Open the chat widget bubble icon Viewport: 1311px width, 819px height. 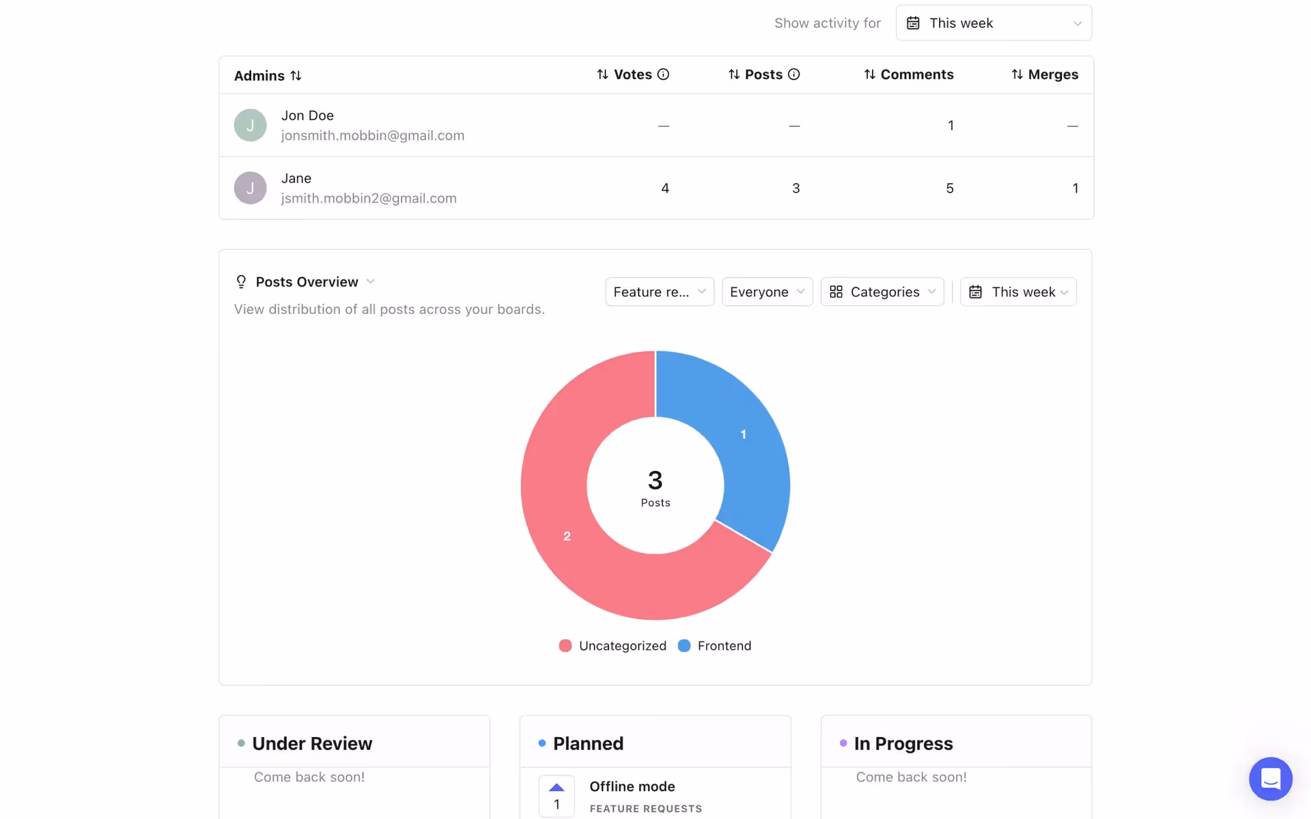[1270, 779]
